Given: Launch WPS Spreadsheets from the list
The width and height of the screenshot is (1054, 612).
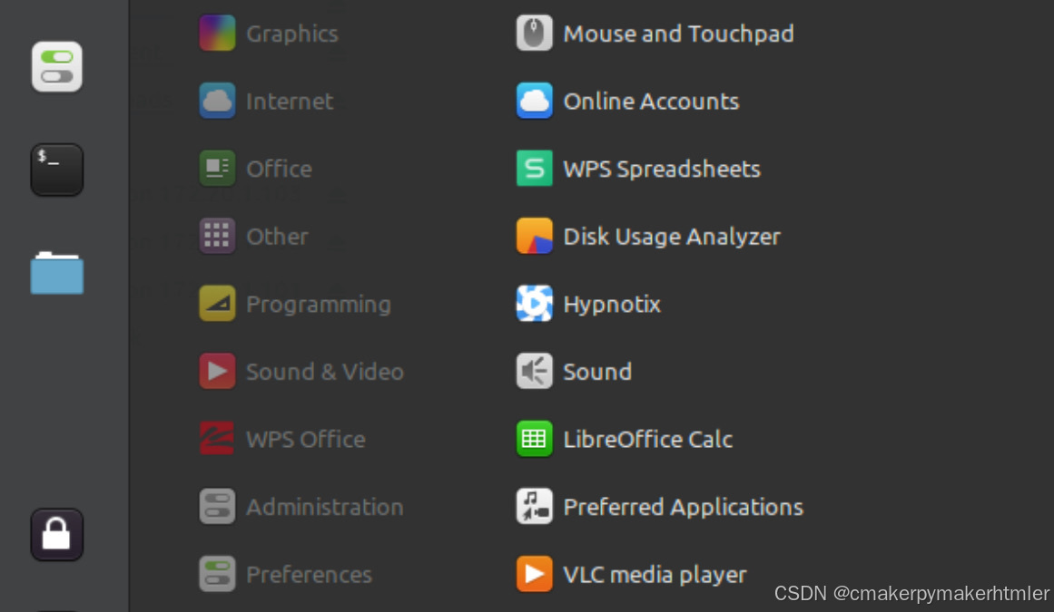Looking at the screenshot, I should point(662,170).
